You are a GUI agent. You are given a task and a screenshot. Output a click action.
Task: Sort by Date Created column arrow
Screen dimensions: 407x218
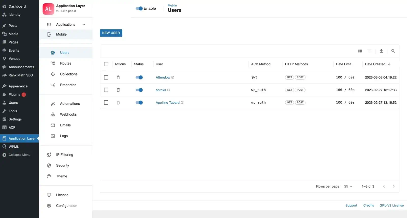[x=389, y=64]
